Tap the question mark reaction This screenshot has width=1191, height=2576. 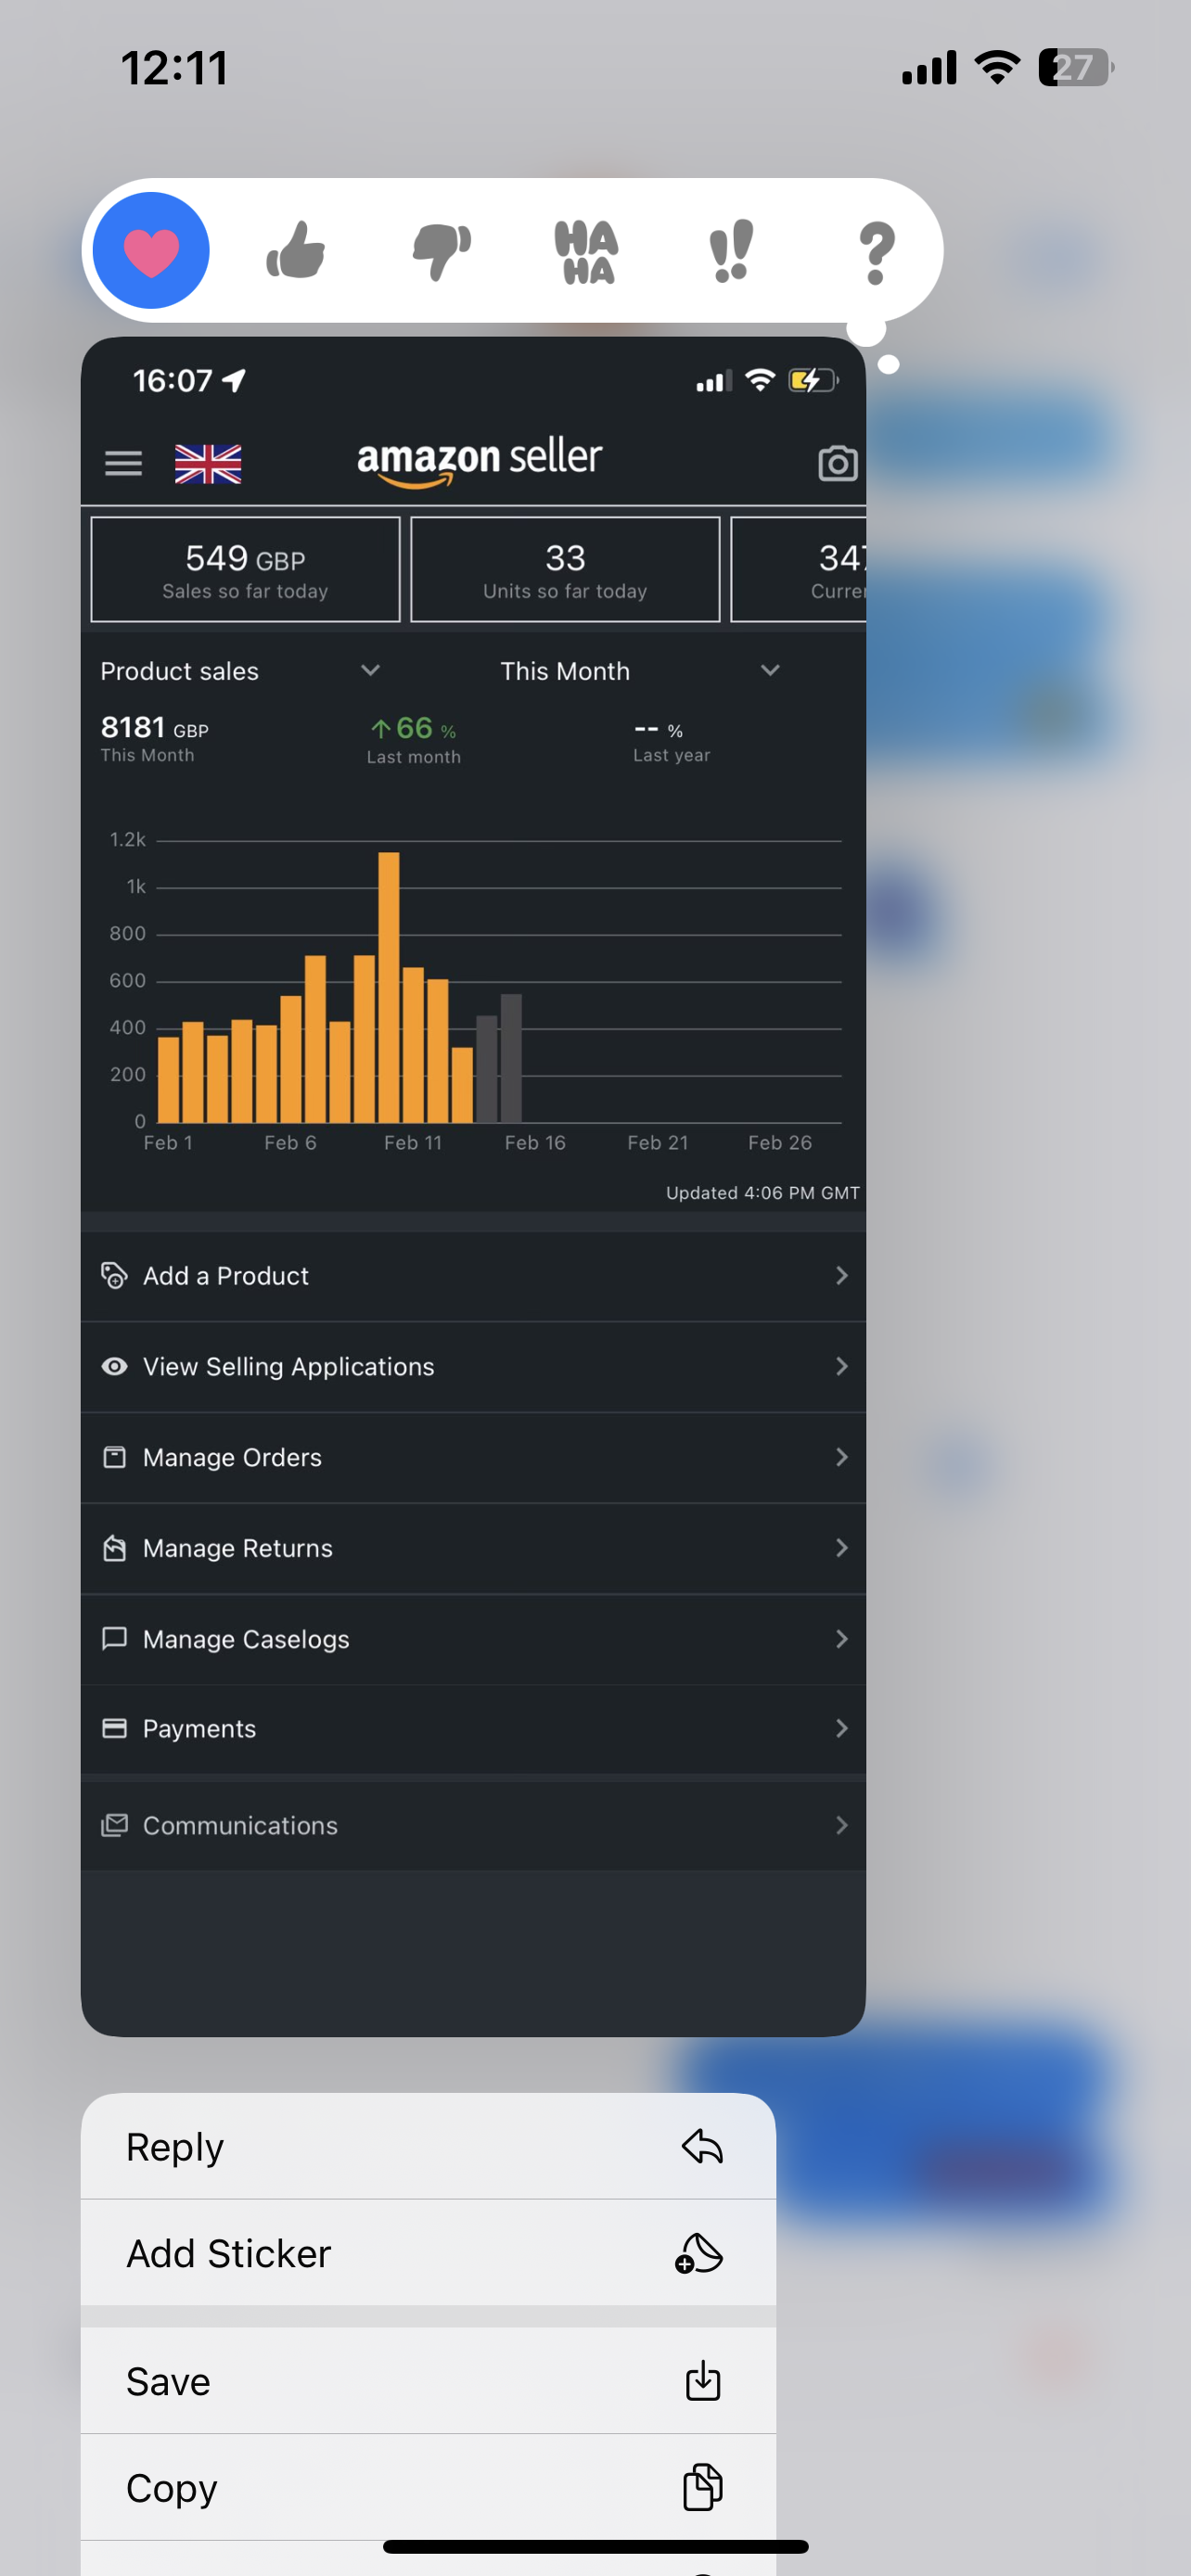click(x=876, y=252)
